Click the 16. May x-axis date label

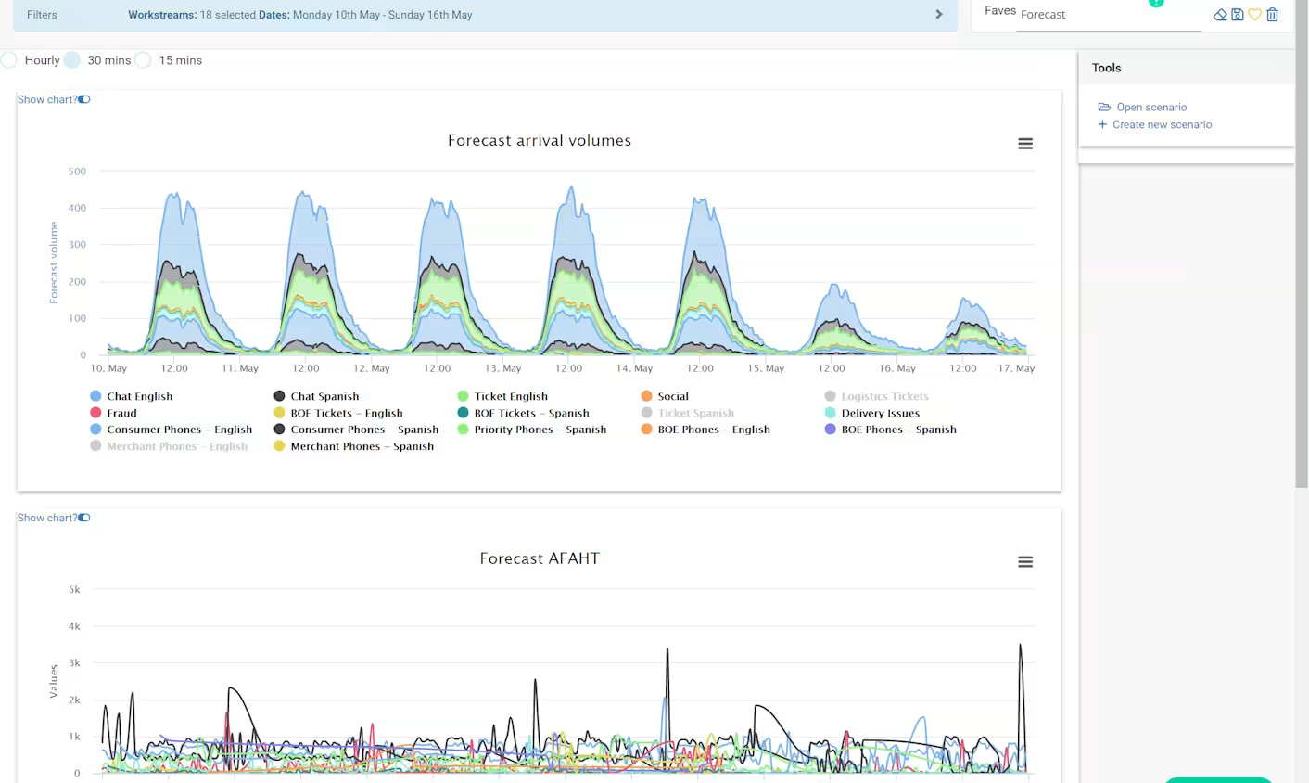click(x=897, y=368)
